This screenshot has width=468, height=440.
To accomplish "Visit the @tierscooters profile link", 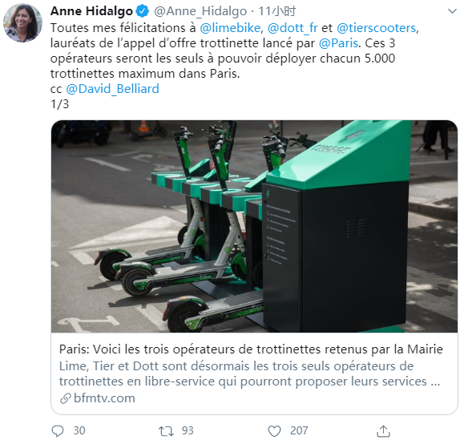I will (376, 28).
